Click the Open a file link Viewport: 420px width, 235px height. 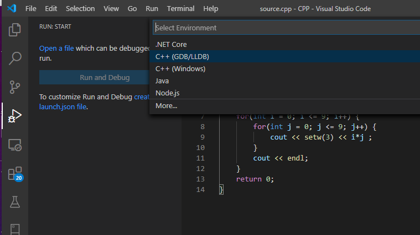tap(56, 49)
